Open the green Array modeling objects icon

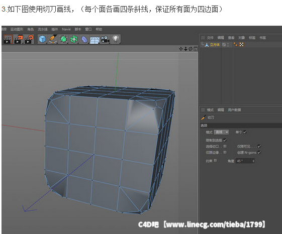(x=74, y=39)
